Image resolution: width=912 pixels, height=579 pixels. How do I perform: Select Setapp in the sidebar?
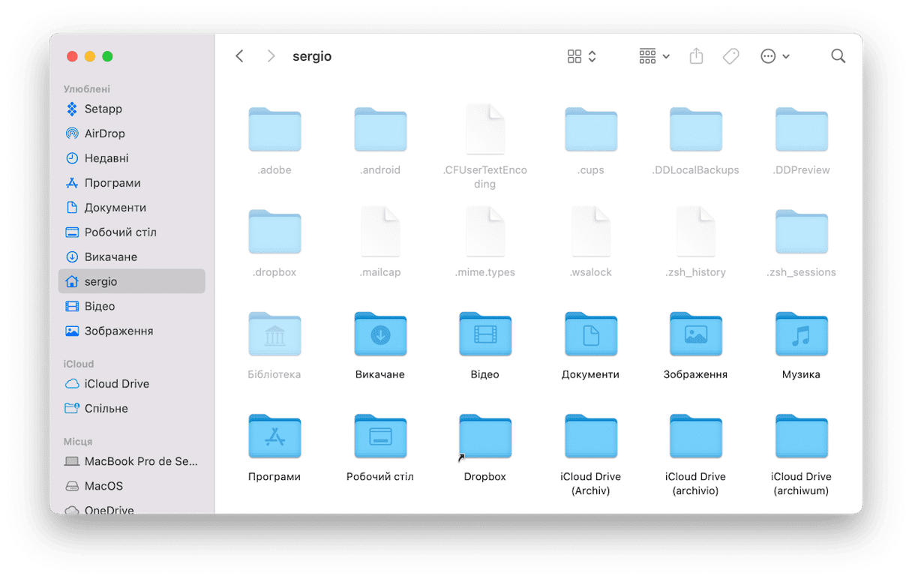[103, 109]
